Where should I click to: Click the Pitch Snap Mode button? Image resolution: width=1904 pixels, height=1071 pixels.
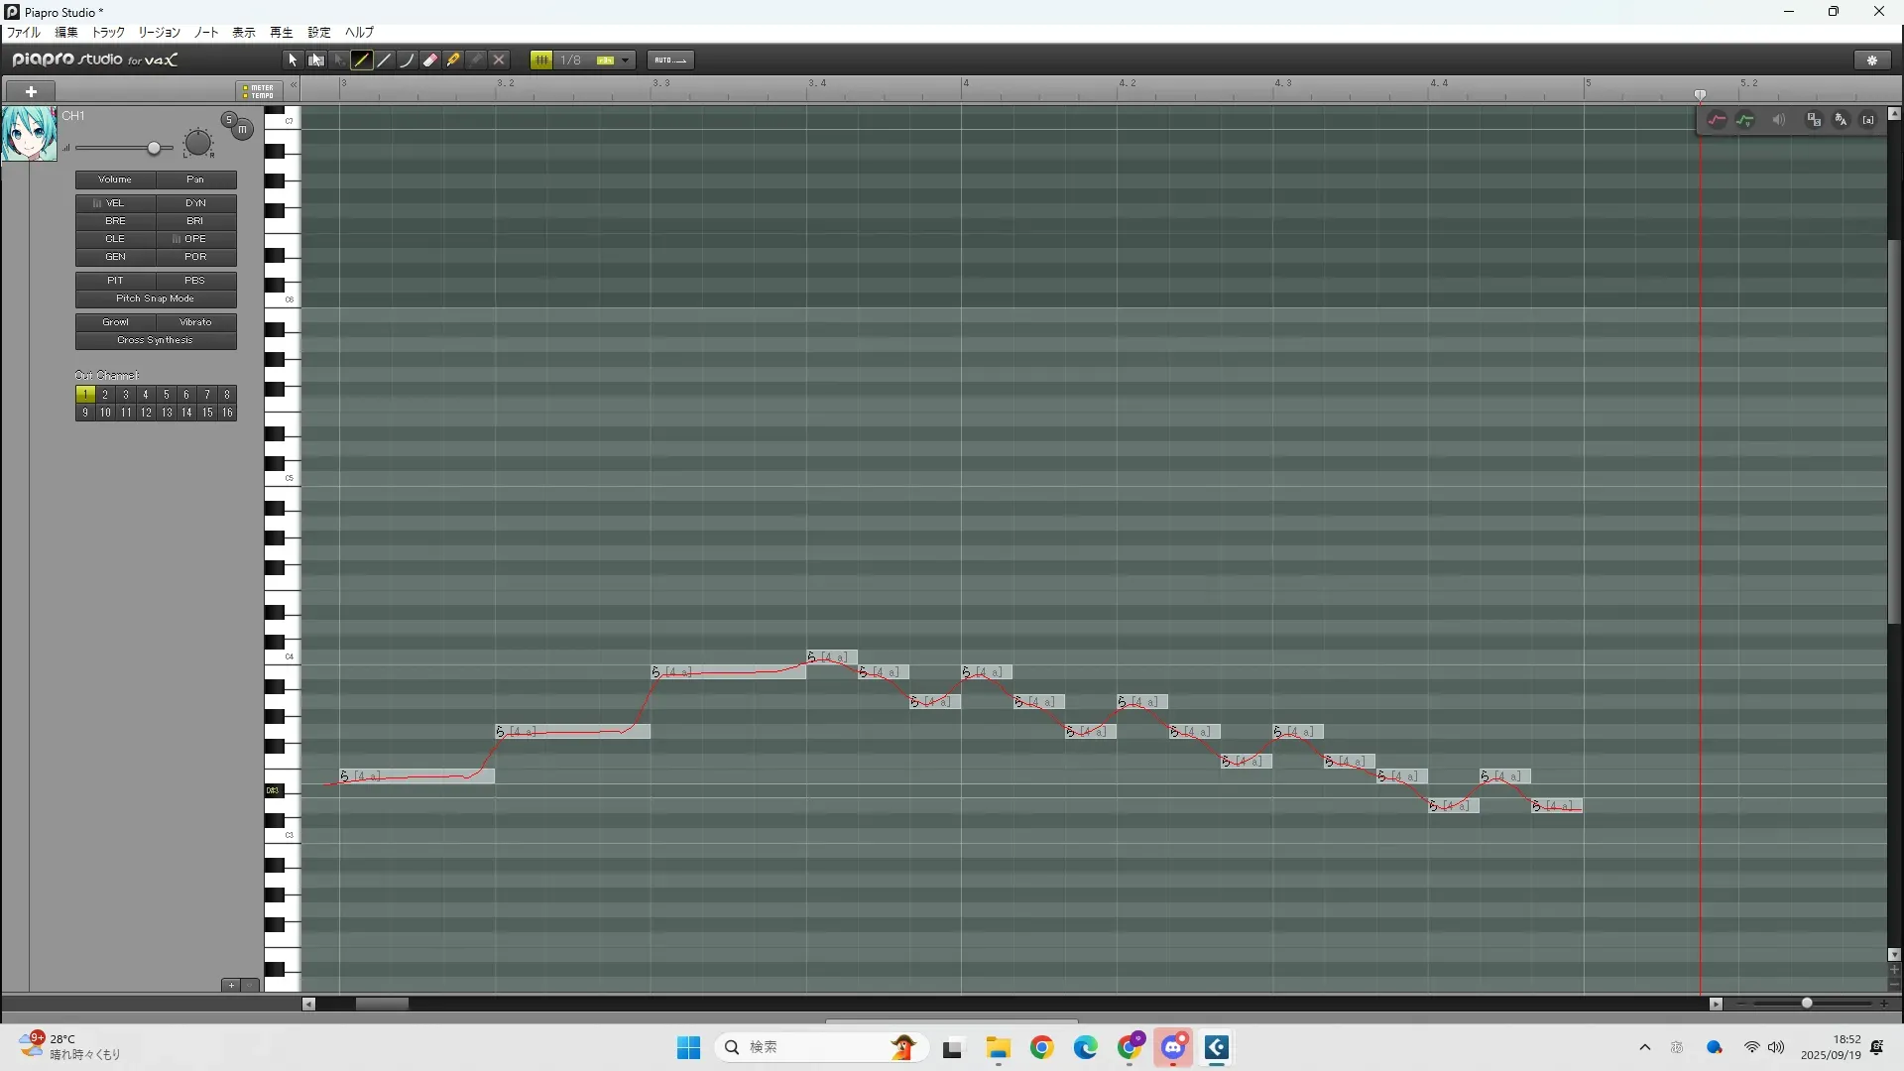pos(156,298)
